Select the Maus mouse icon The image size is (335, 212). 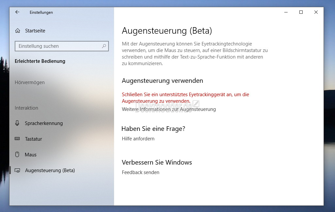17,154
